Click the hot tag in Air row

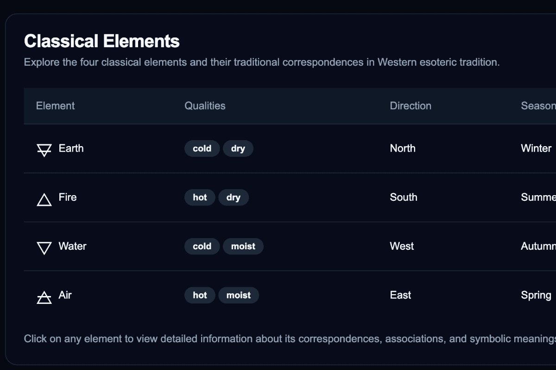pos(200,296)
